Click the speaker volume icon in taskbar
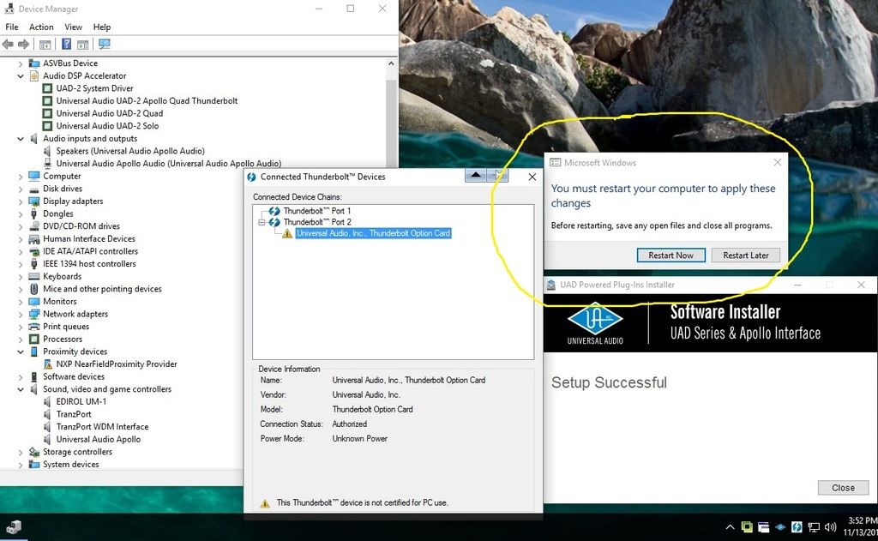Image resolution: width=878 pixels, height=541 pixels. coord(831,526)
